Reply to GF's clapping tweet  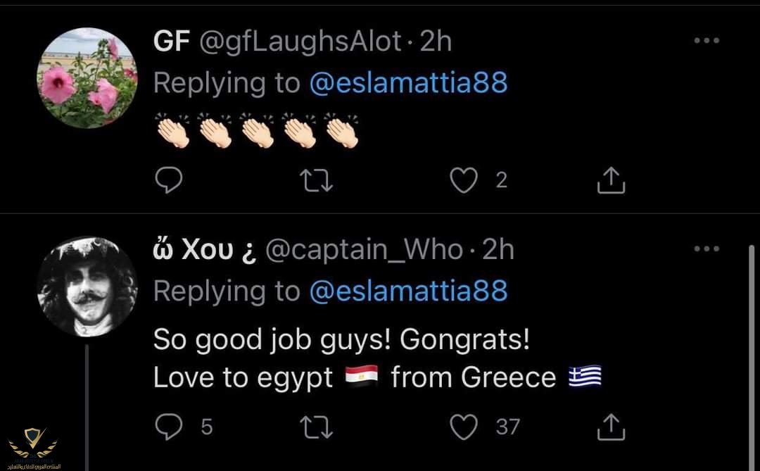(168, 181)
